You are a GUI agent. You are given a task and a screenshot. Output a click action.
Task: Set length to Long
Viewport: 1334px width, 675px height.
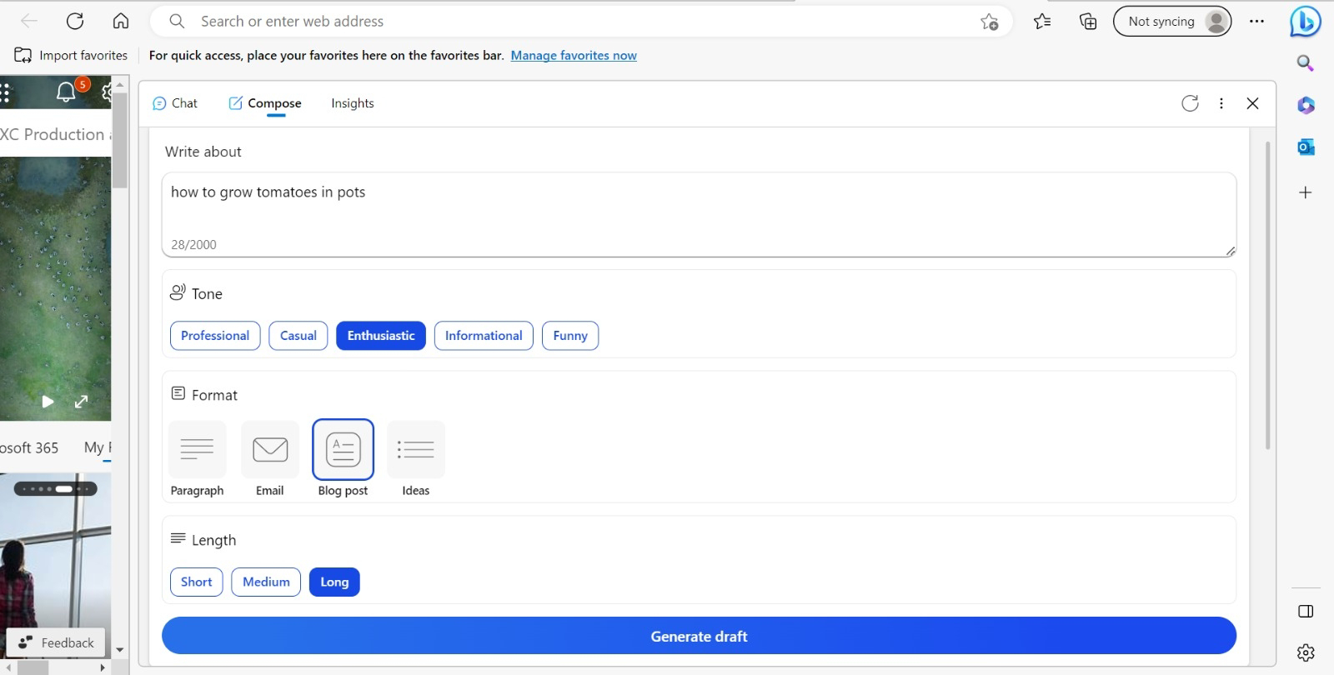pos(334,582)
